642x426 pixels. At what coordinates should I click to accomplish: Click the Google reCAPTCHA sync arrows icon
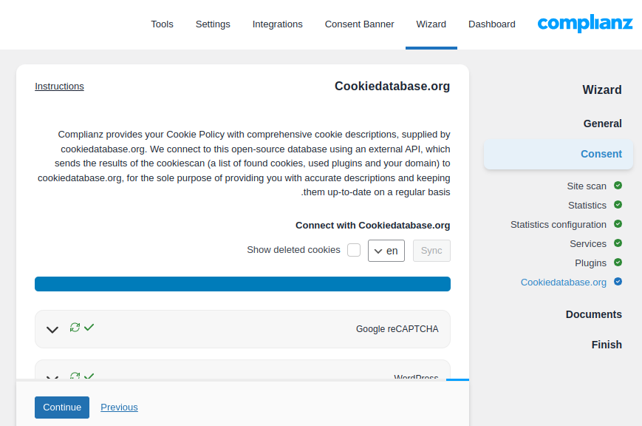[75, 328]
